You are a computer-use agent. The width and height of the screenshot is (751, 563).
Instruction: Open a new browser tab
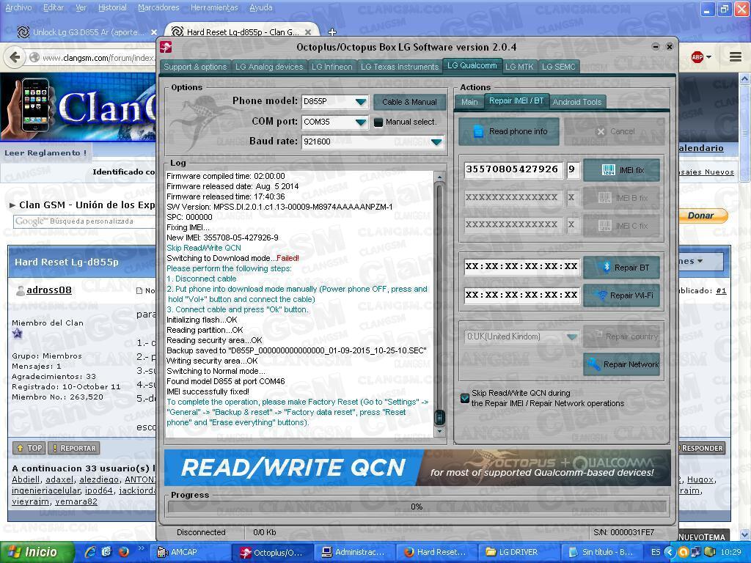click(332, 32)
